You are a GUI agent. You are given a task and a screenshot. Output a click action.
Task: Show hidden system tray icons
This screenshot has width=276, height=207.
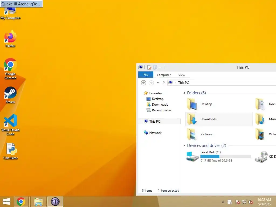pos(223,202)
